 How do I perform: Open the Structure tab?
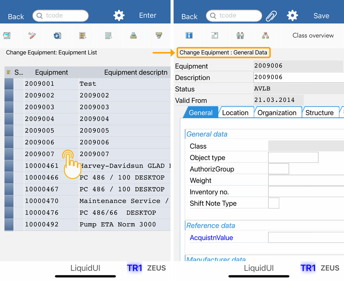click(x=319, y=113)
